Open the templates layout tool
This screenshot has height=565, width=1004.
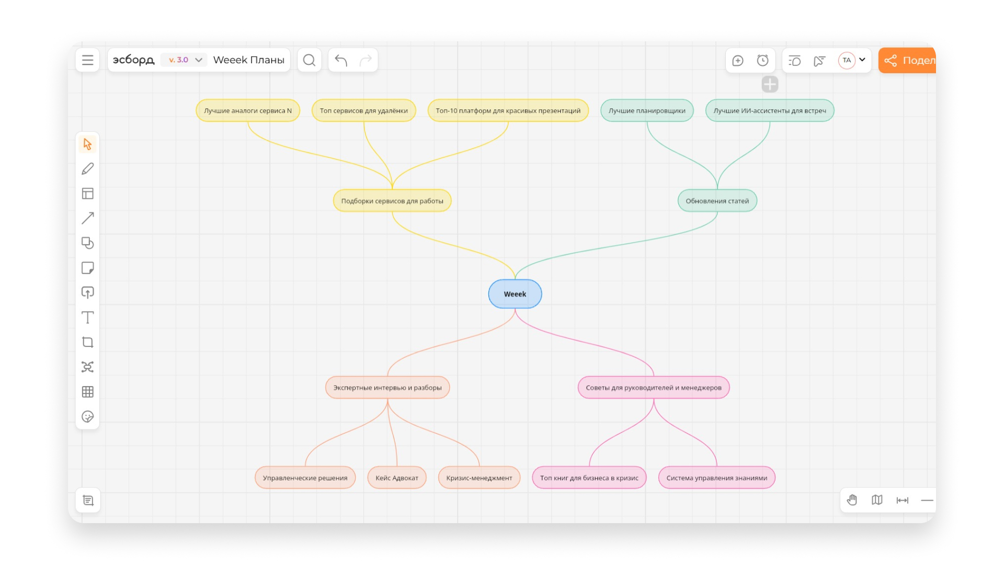87,194
